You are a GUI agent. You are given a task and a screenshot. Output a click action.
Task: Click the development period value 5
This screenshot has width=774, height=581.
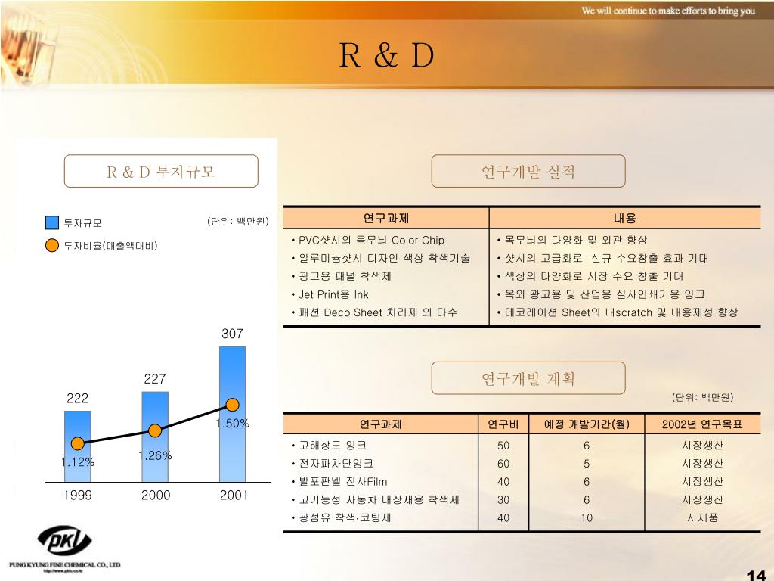pyautogui.click(x=587, y=464)
